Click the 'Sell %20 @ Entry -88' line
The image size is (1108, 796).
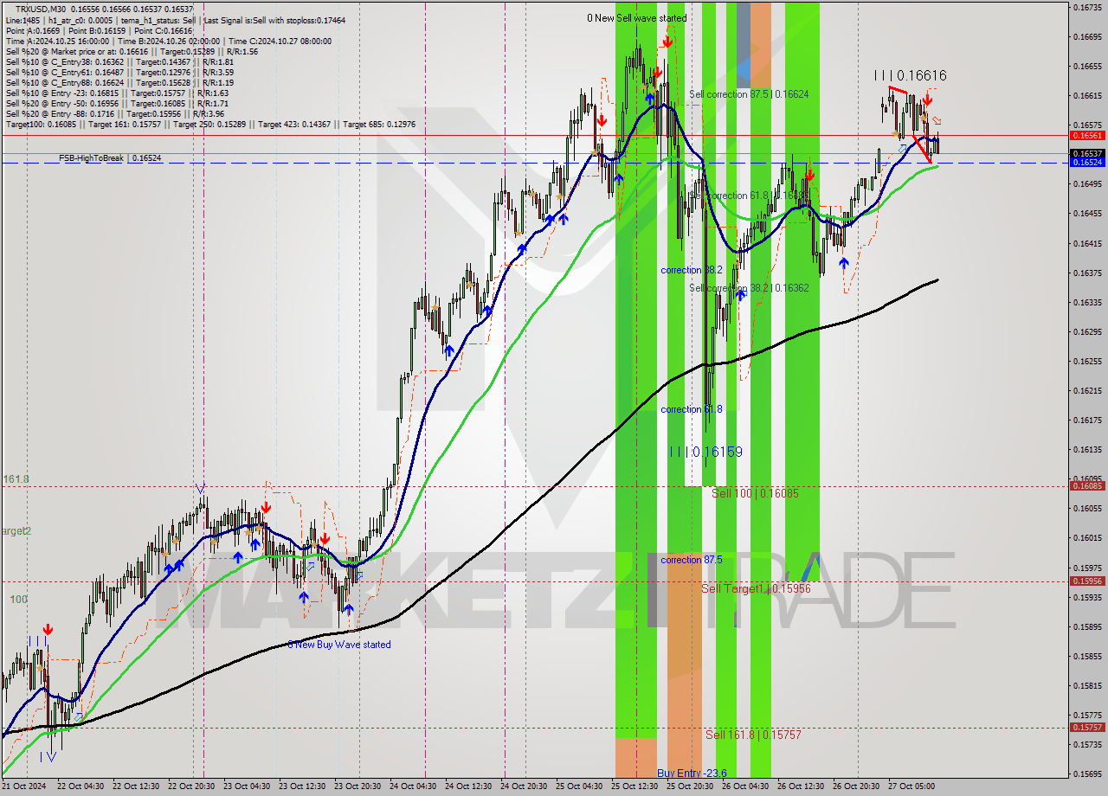tap(114, 113)
